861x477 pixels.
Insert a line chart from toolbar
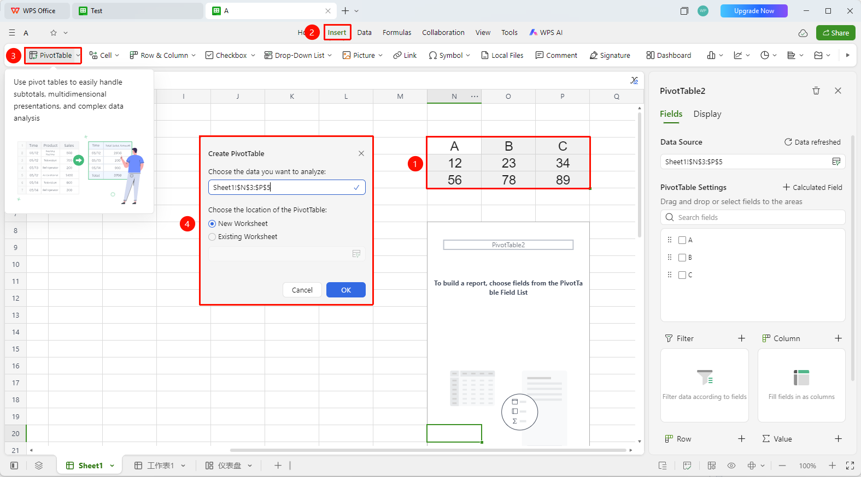738,55
